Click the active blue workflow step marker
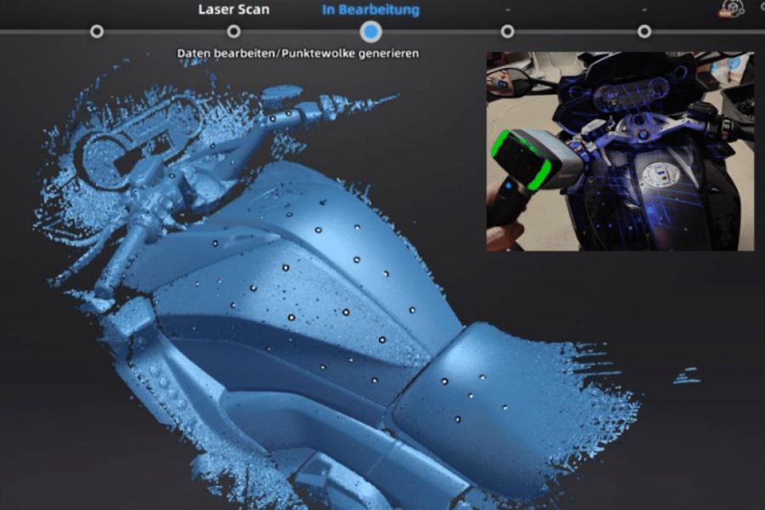This screenshot has width=765, height=510. [371, 31]
